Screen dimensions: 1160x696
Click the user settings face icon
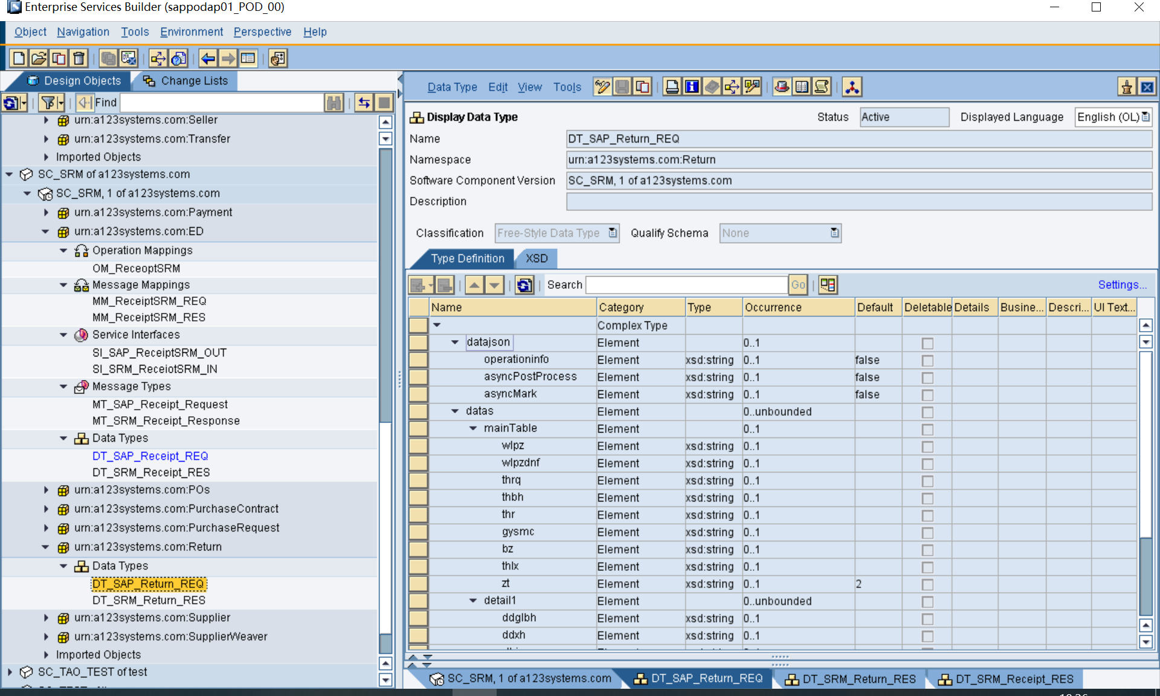tap(278, 59)
